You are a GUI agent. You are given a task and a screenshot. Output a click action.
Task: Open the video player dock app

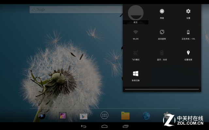42,115
